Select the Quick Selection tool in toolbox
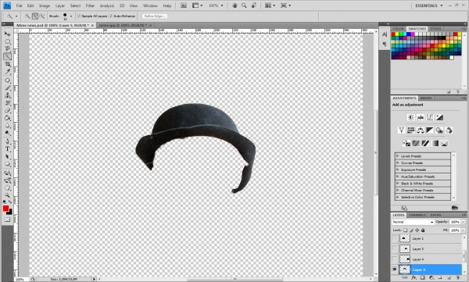 [x=8, y=56]
